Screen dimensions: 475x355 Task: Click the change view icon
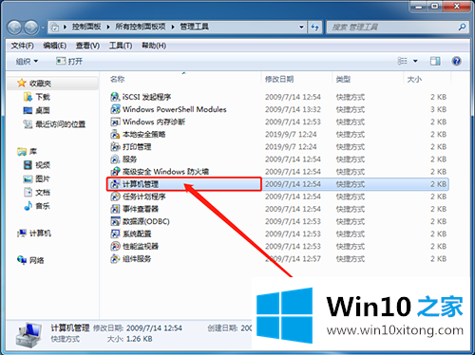click(402, 61)
